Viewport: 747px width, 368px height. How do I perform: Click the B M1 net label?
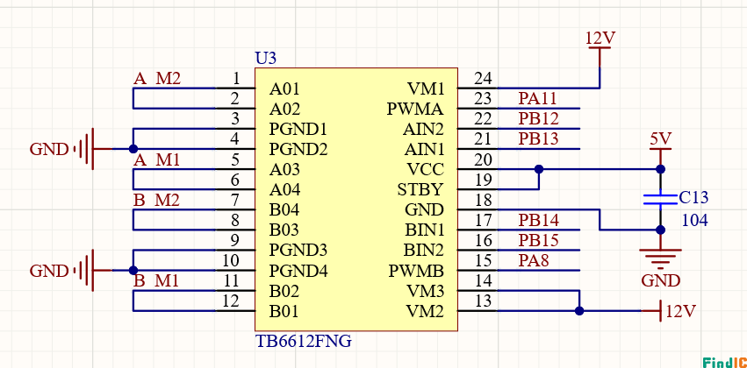[x=156, y=281]
